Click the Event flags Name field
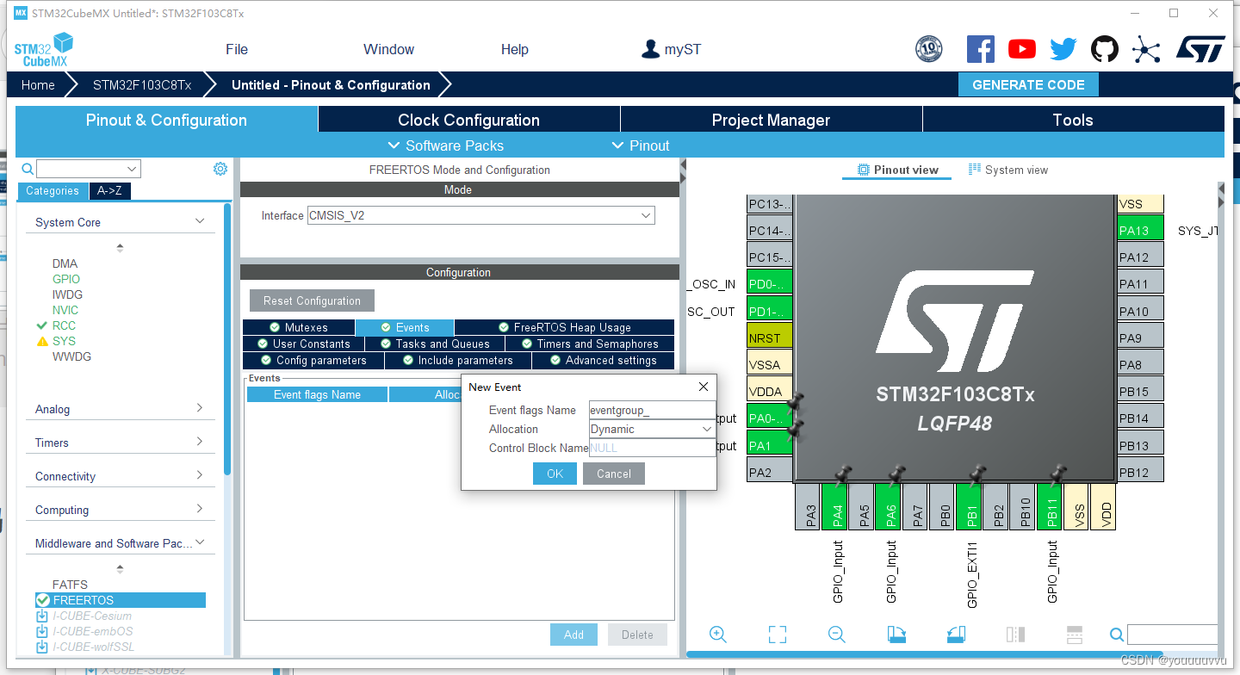The image size is (1240, 675). tap(652, 410)
